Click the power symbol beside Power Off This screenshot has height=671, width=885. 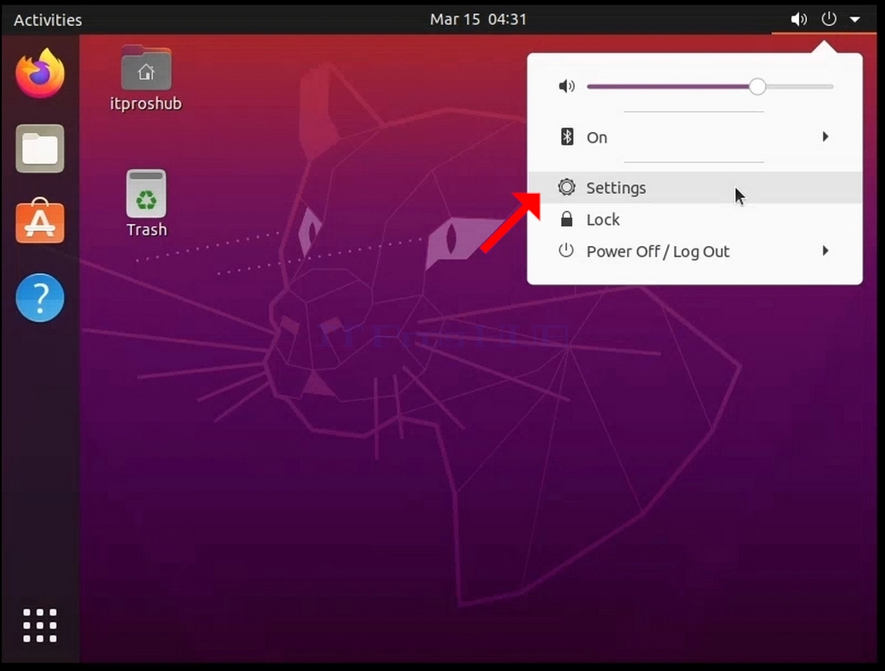click(x=566, y=251)
